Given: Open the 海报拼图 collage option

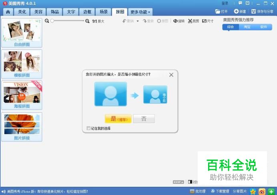Looking at the screenshot, I should tap(22, 95).
